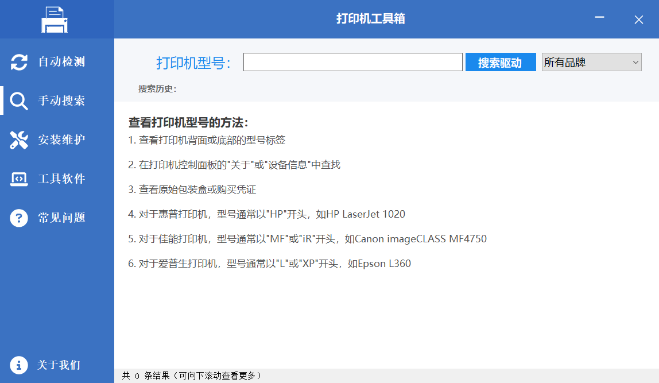This screenshot has height=383, width=659.
Task: Click the 打印机型号 input field
Action: point(352,62)
